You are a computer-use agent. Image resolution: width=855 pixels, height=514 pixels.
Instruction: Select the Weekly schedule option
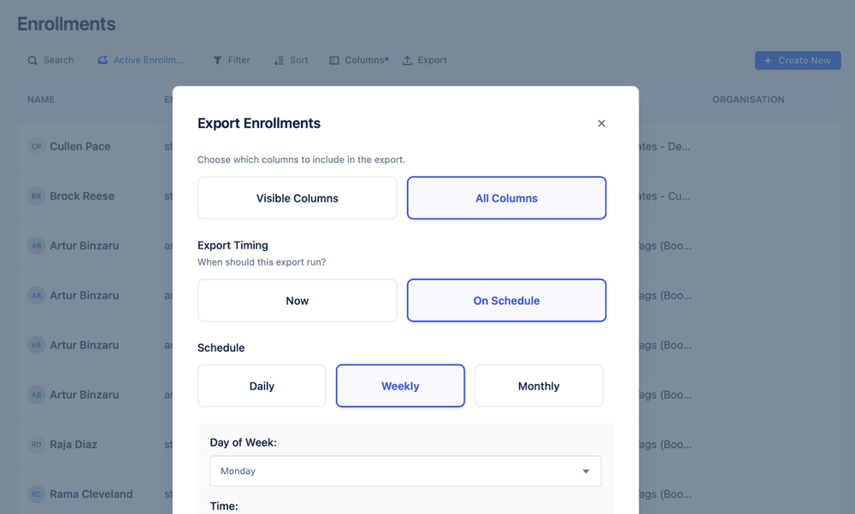tap(400, 385)
